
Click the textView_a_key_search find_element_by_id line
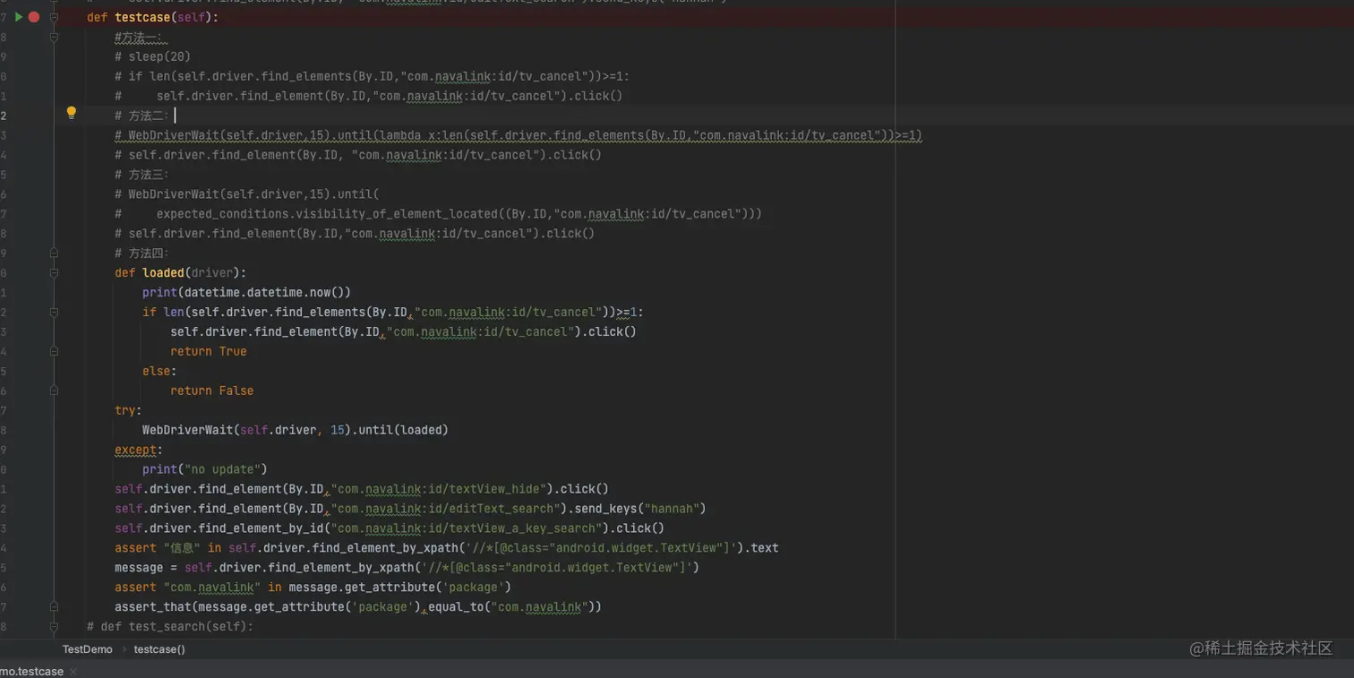tap(390, 528)
